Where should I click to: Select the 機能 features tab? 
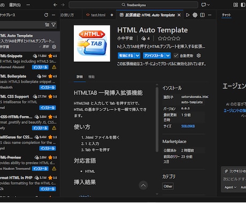click(x=91, y=77)
